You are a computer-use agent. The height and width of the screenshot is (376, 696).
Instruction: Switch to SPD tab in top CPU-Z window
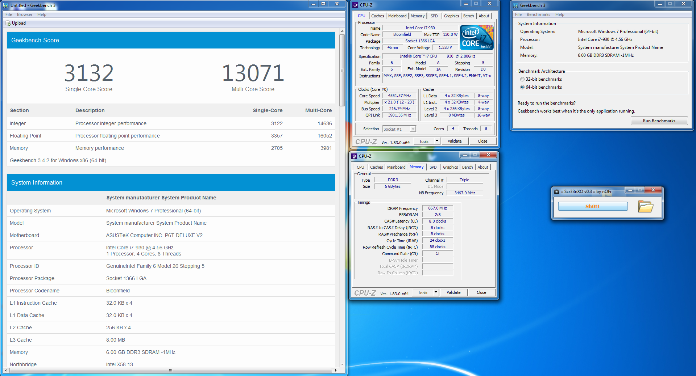(434, 16)
